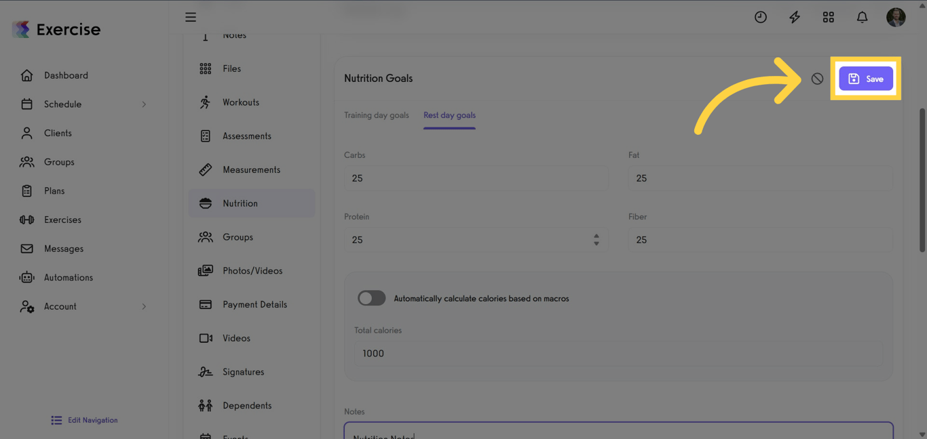This screenshot has width=927, height=439.
Task: Select the Rest day goals tab
Action: click(x=449, y=115)
